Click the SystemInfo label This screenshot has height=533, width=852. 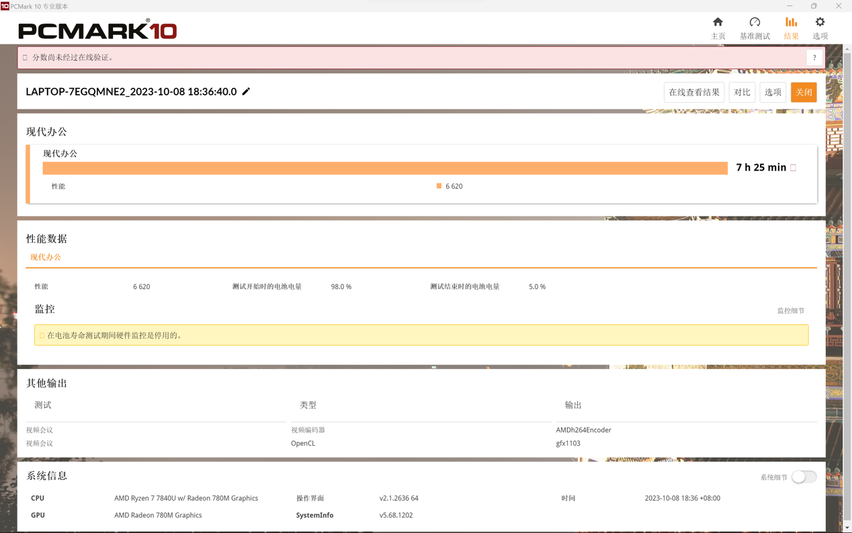[x=314, y=516]
